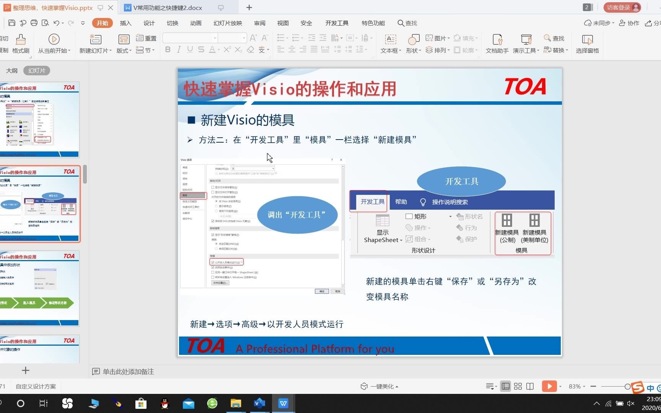Click the Save icon in quick access toolbar
661x413 pixels.
11,23
